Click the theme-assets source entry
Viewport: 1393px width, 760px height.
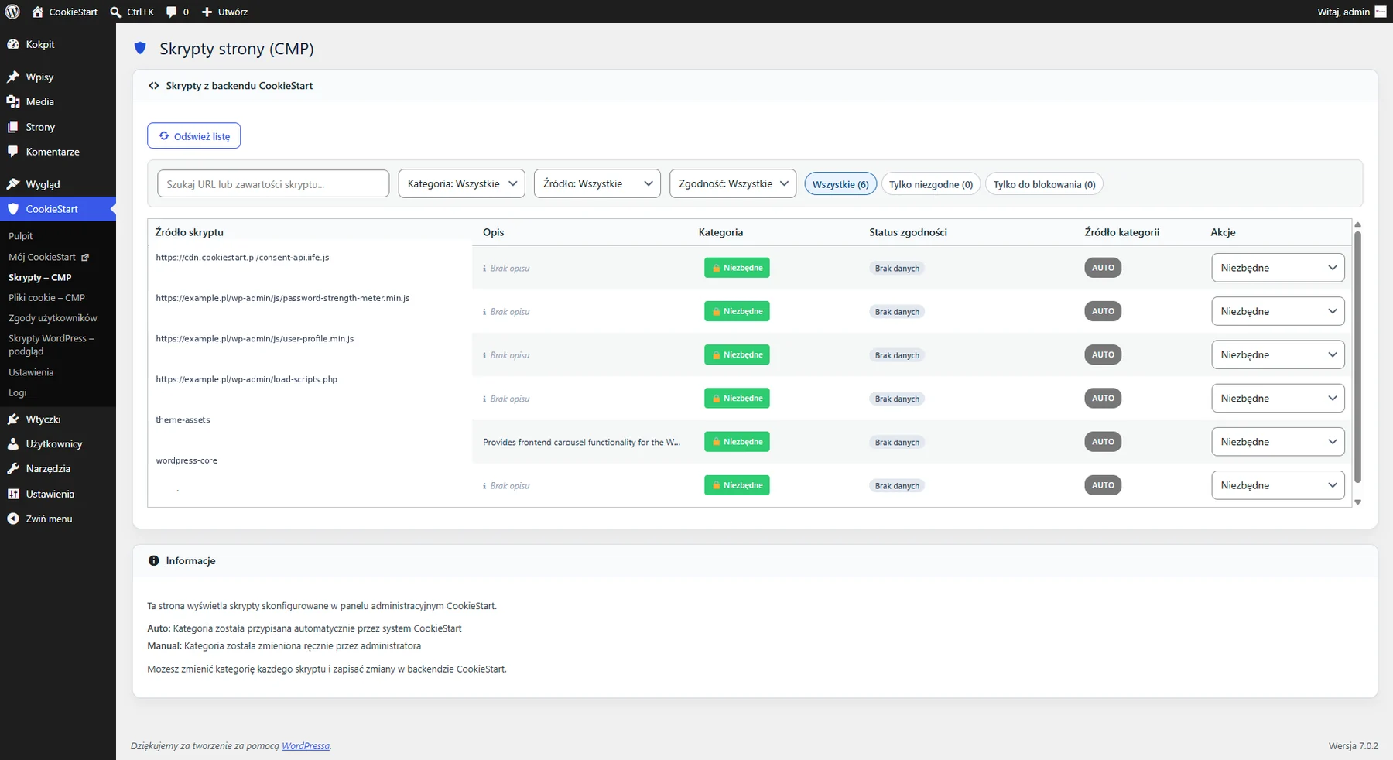pos(183,419)
